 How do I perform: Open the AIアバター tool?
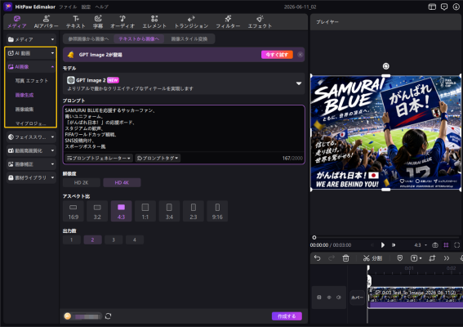point(46,22)
